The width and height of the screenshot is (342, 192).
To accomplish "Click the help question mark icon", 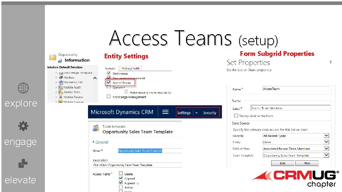I will coord(331,62).
